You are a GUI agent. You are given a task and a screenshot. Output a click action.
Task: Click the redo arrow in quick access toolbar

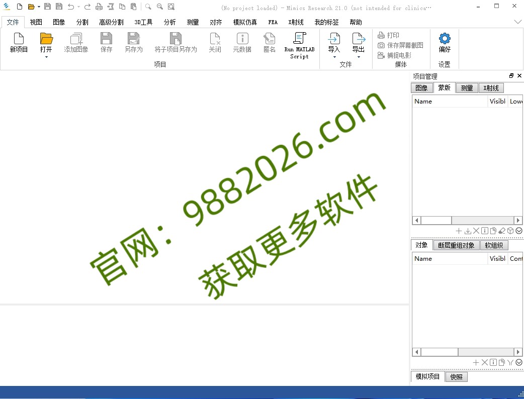pyautogui.click(x=88, y=7)
